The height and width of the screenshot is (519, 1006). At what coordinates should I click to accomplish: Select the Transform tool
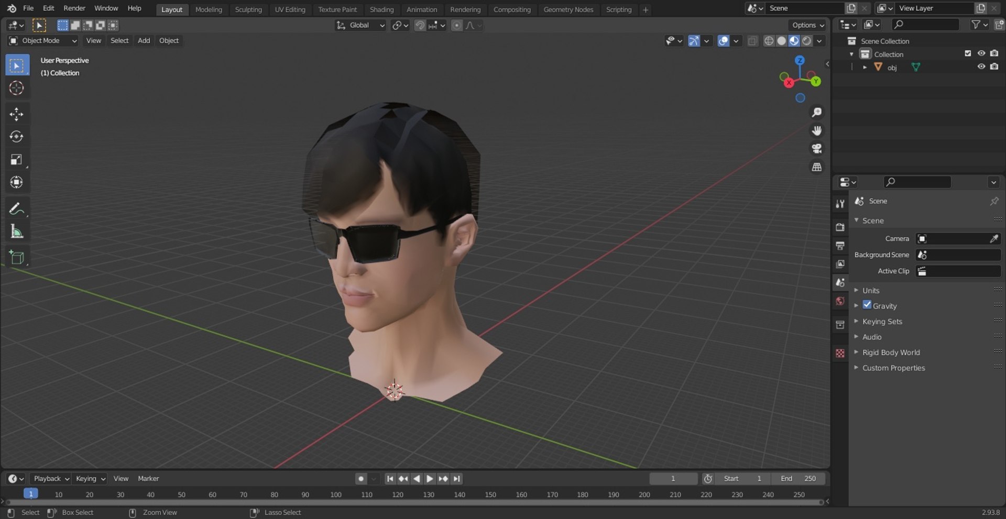click(17, 182)
